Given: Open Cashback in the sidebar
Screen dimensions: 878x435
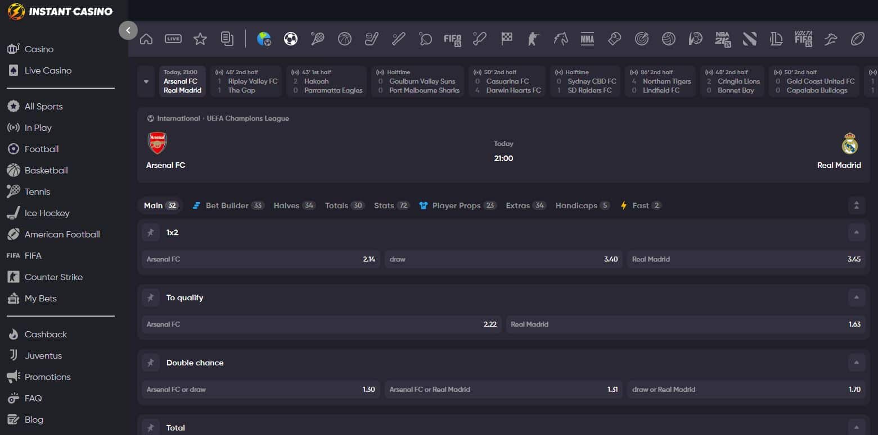Looking at the screenshot, I should coord(37,335).
